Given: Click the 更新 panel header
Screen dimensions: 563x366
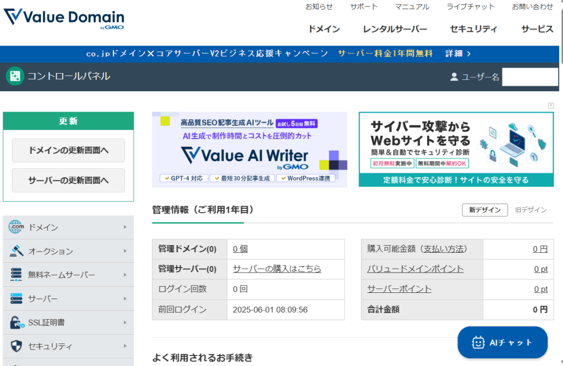Looking at the screenshot, I should (x=68, y=121).
